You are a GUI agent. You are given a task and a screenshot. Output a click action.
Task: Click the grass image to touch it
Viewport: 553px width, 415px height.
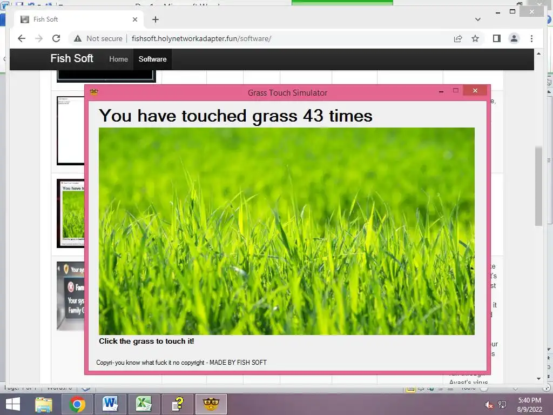coord(286,231)
